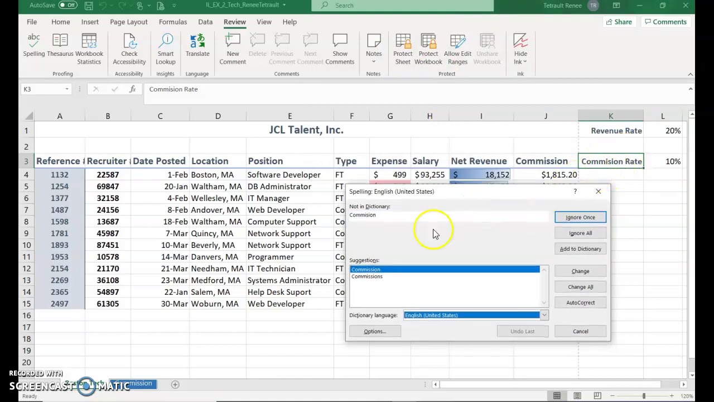Switch to Page Layout view in status bar

(x=577, y=396)
